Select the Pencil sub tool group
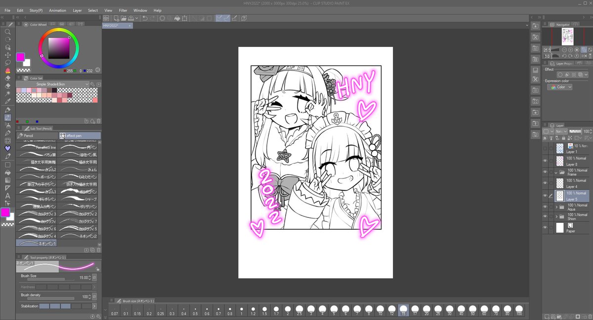Viewport: 593px width, 320px height. click(37, 135)
